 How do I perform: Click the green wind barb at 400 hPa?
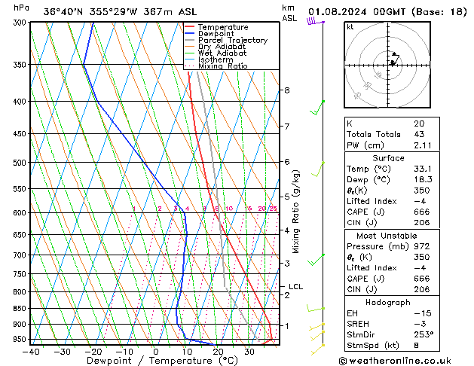tap(317, 108)
